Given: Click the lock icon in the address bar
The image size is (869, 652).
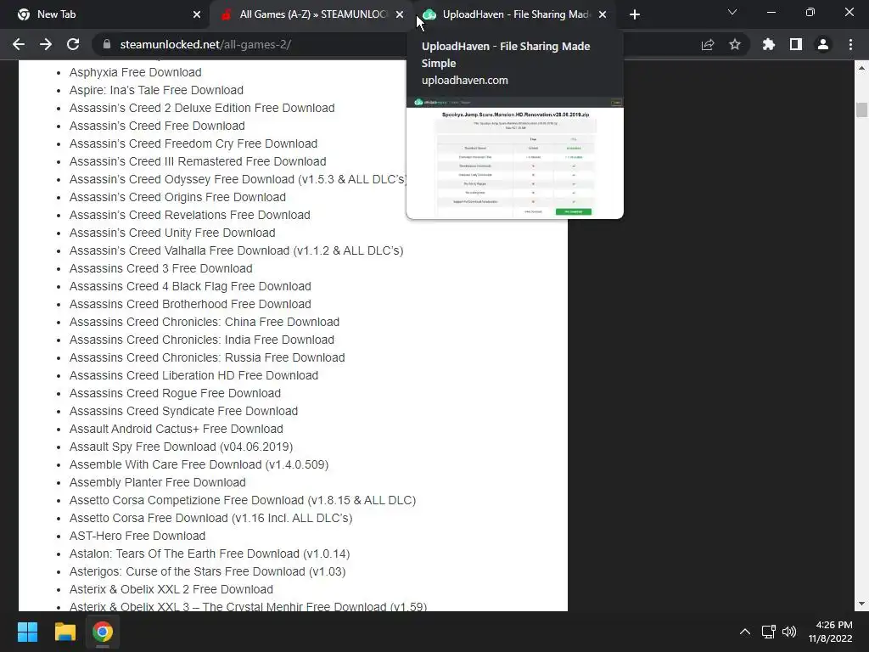Looking at the screenshot, I should pos(106,44).
